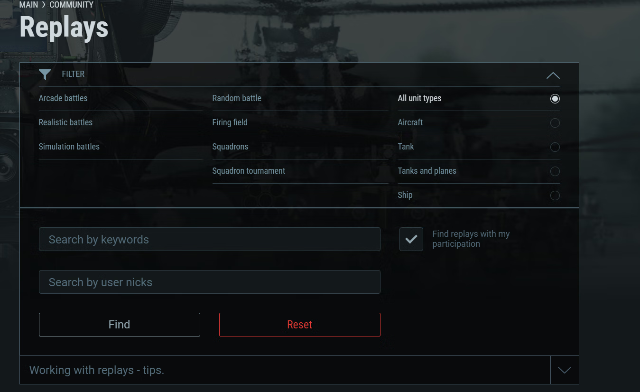Click the red Reset button
This screenshot has height=392, width=640.
300,325
